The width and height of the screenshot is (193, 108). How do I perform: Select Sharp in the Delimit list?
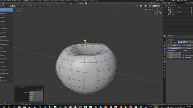[36, 98]
